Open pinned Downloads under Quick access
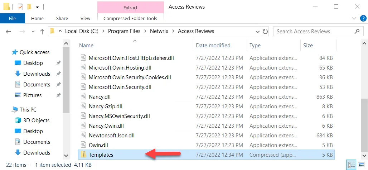368x170 pixels. pyautogui.click(x=37, y=74)
